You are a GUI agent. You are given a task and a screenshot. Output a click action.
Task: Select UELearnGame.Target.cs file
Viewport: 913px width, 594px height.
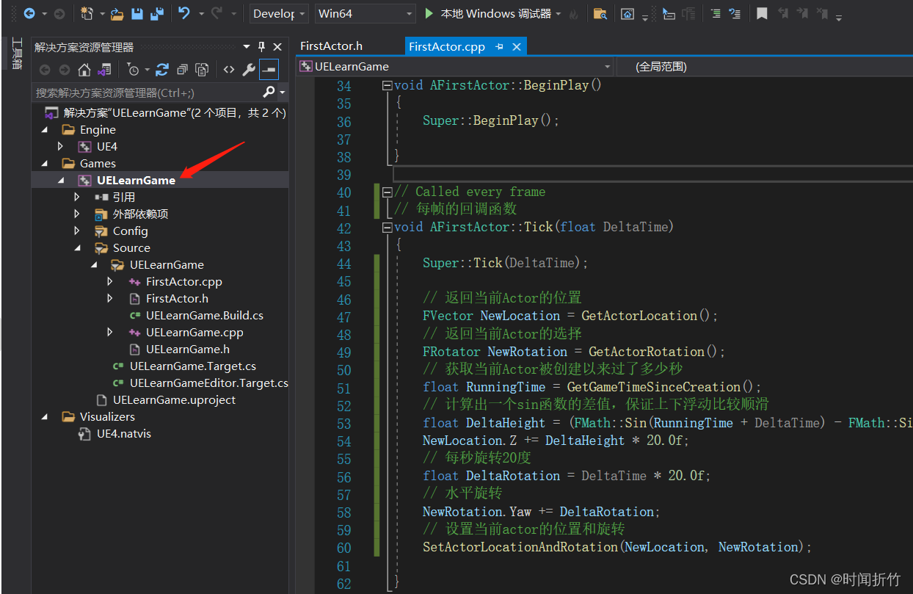click(x=193, y=366)
